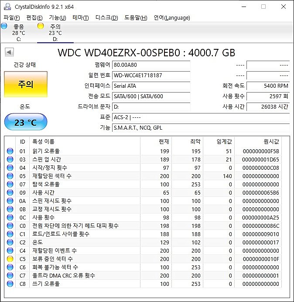The height and width of the screenshot is (302, 294).
Task: Click status orb of attribute 0A 스핀 재시도 횟수
Action: (10, 201)
